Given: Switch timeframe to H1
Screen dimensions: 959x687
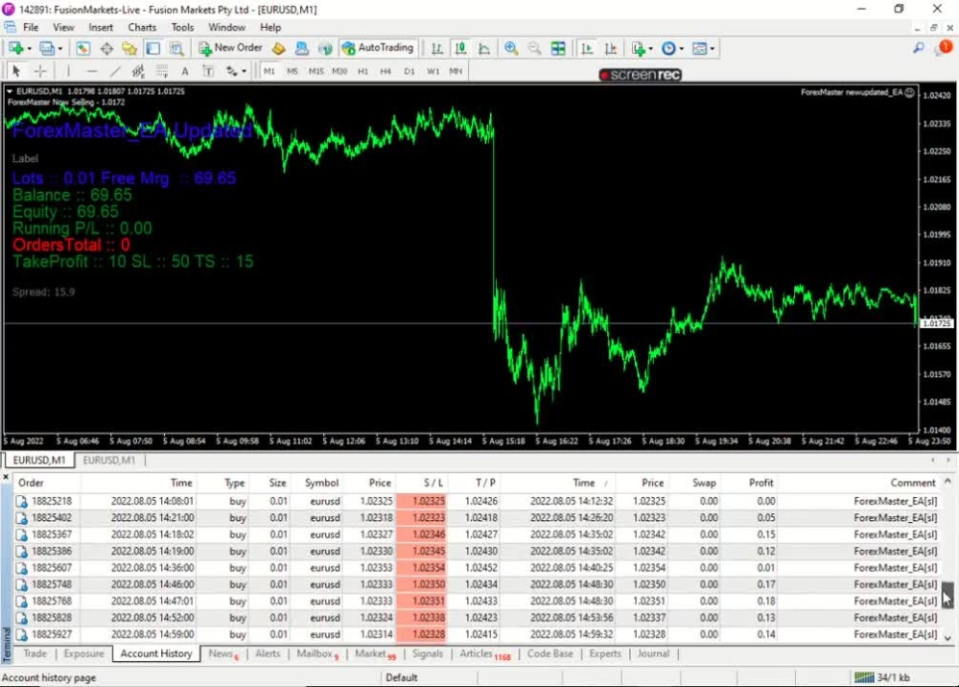Looking at the screenshot, I should [x=363, y=71].
